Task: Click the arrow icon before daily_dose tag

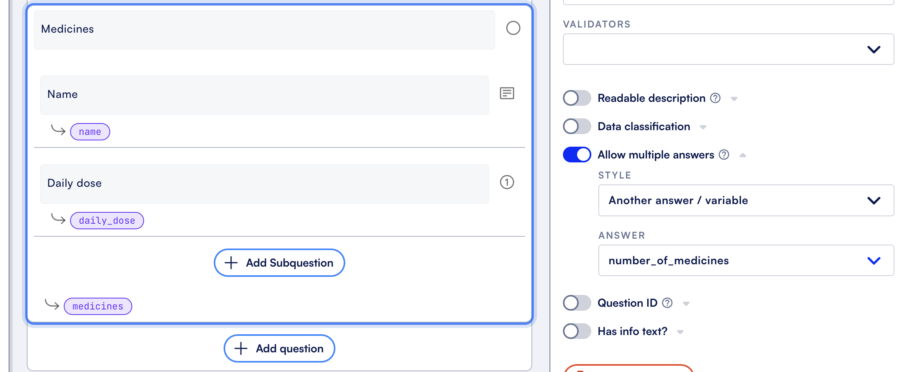Action: tap(58, 218)
